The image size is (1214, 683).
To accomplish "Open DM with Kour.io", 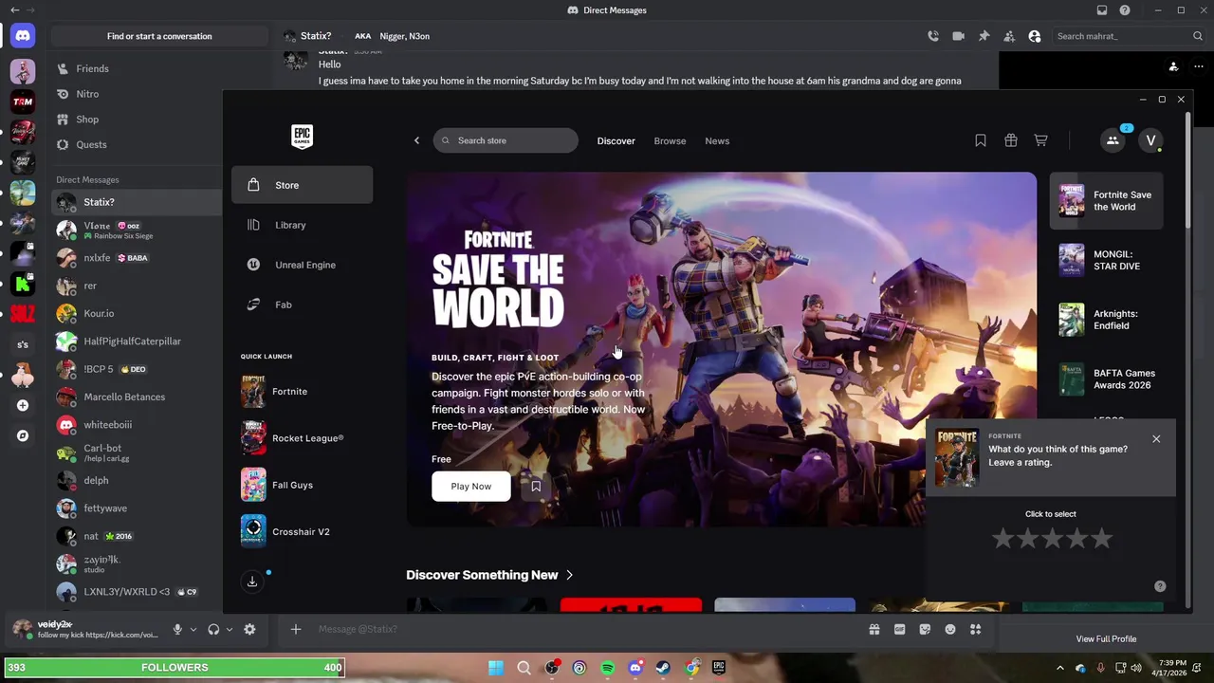I will point(136,313).
